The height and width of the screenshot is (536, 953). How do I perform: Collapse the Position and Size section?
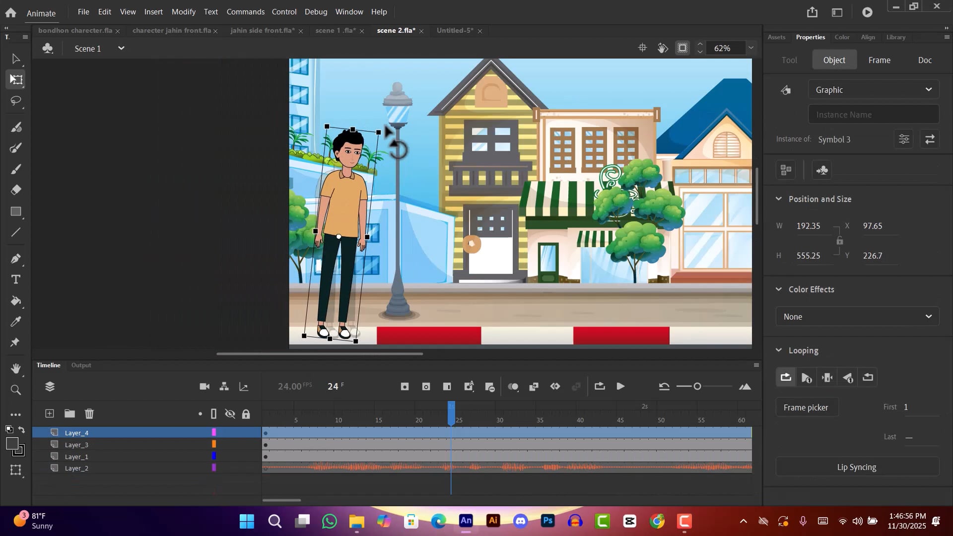coord(778,199)
